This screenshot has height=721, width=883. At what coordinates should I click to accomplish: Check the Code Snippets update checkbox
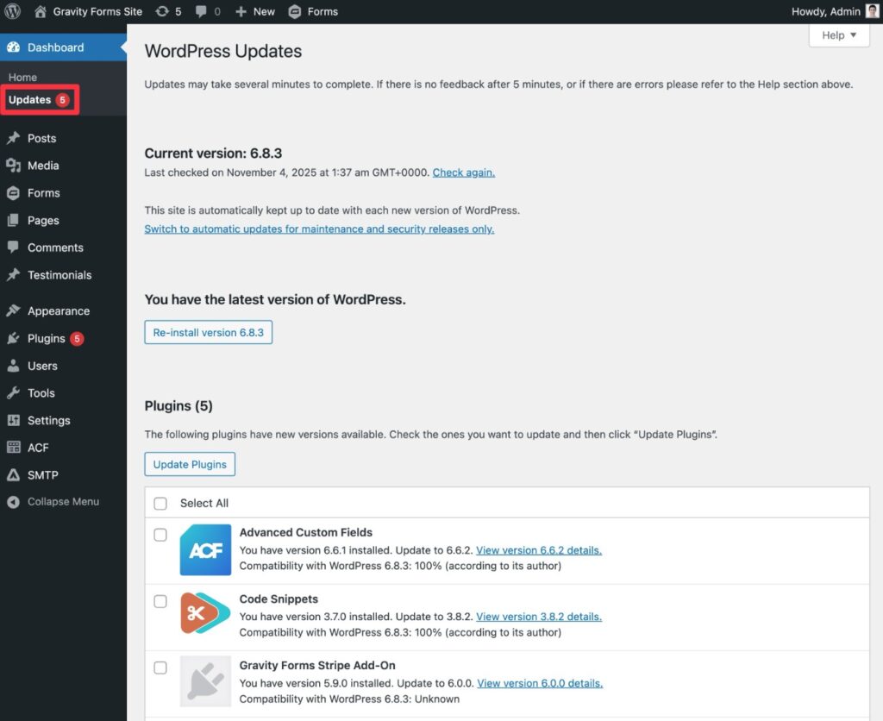click(160, 601)
